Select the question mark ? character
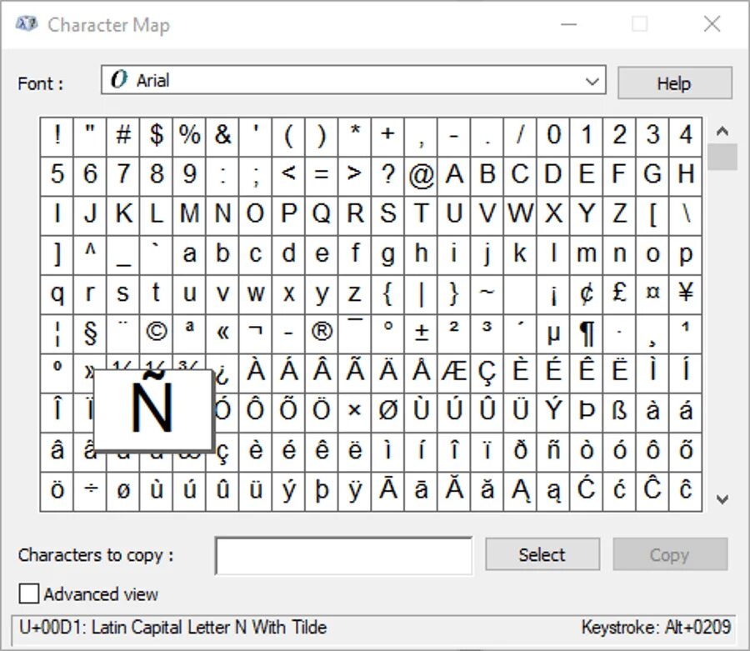The width and height of the screenshot is (750, 651). (387, 174)
